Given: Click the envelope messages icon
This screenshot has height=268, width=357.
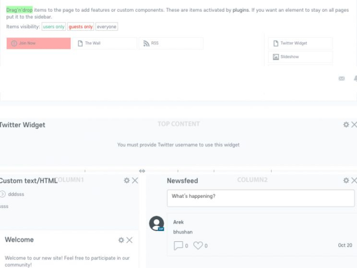Looking at the screenshot, I should pyautogui.click(x=342, y=79).
